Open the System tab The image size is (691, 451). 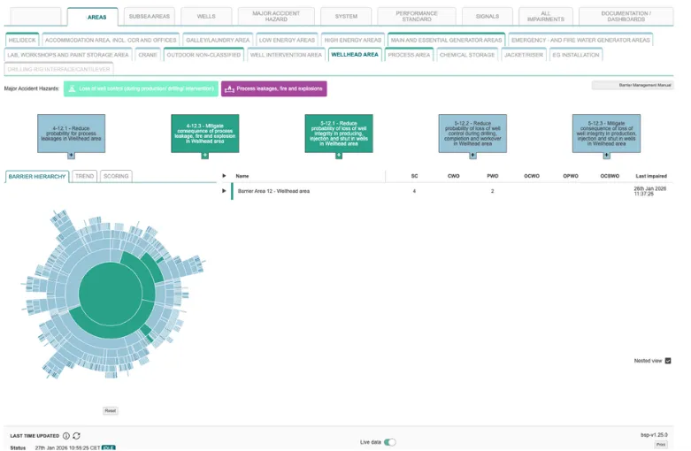click(x=346, y=16)
